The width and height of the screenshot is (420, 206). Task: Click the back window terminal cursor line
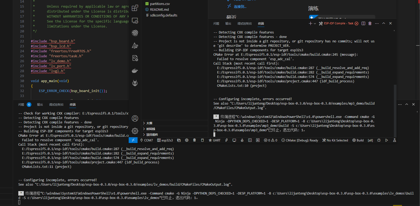(19, 202)
